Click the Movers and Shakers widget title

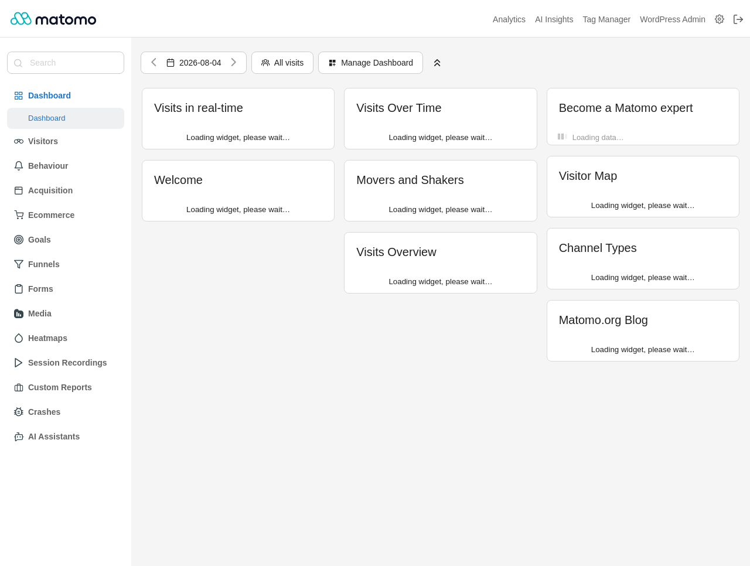pos(410,180)
